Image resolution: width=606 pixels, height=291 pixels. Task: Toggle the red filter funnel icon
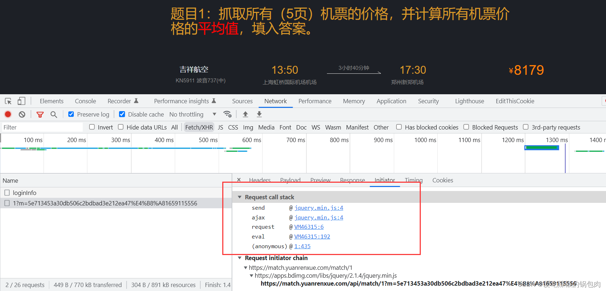[40, 114]
